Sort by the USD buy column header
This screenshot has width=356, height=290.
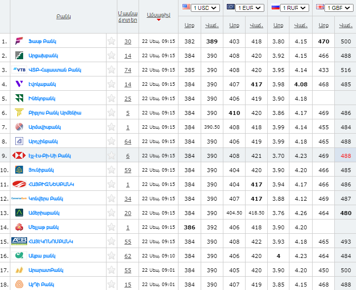[x=189, y=25]
